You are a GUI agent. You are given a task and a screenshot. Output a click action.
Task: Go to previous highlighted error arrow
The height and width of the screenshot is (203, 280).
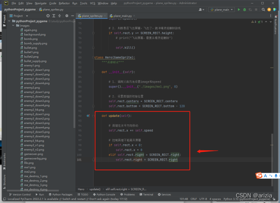(266, 22)
